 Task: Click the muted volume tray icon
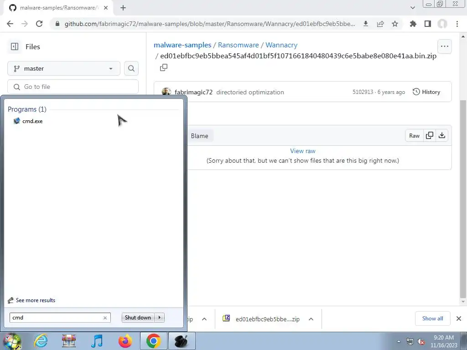coord(421,341)
